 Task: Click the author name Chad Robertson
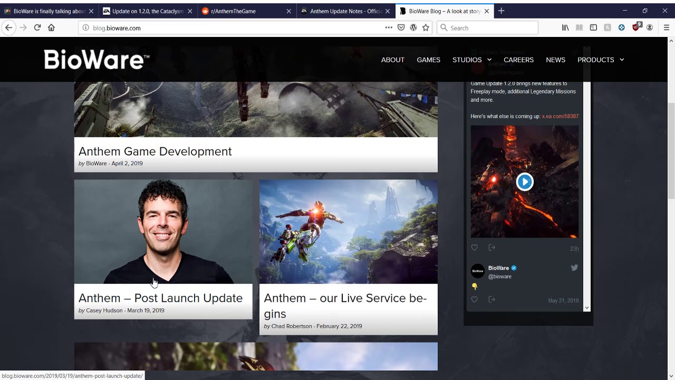pyautogui.click(x=292, y=326)
